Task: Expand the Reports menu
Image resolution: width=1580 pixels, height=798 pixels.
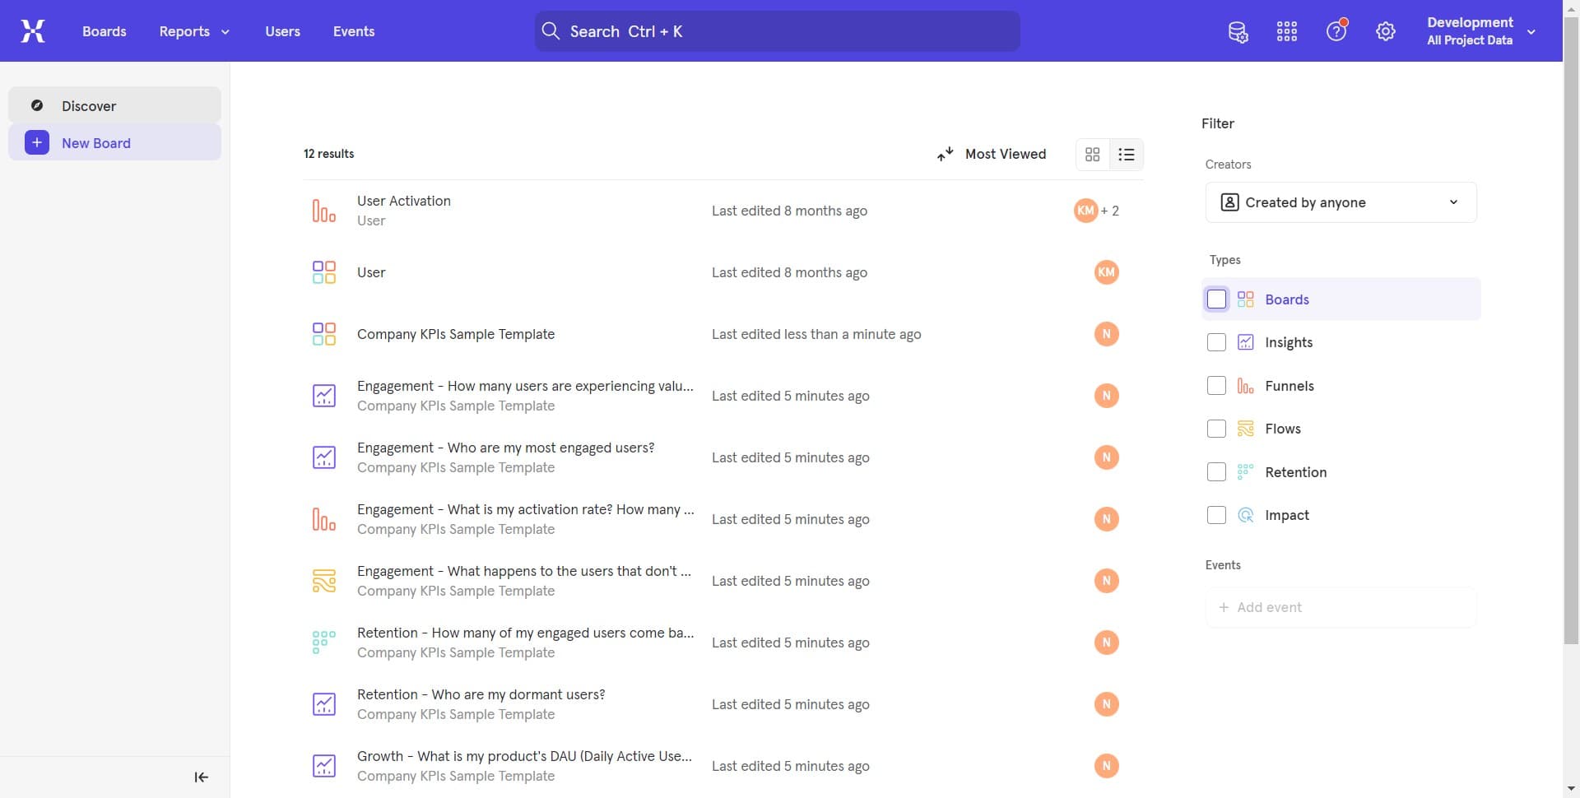Action: point(193,31)
